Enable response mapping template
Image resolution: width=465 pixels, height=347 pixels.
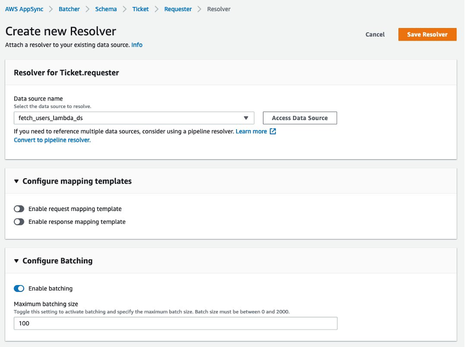point(20,222)
